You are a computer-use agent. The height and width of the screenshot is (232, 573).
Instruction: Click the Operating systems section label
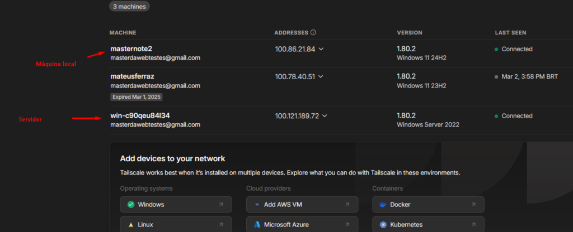(146, 188)
